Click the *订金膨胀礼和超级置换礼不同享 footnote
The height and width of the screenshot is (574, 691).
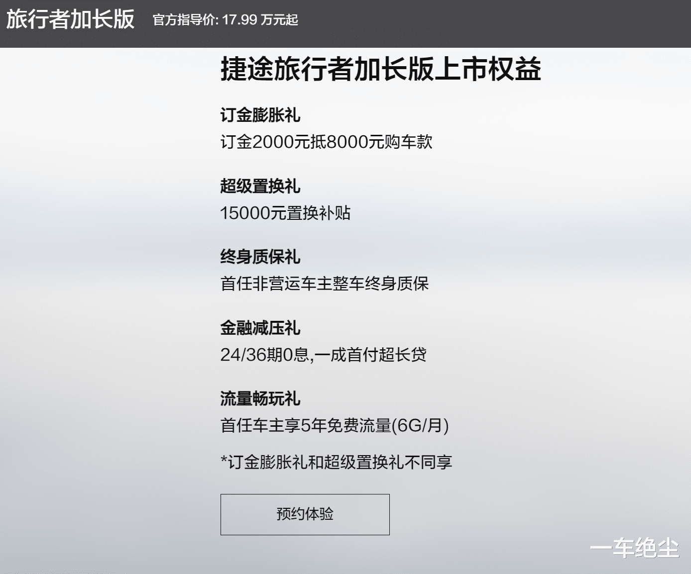tap(337, 462)
